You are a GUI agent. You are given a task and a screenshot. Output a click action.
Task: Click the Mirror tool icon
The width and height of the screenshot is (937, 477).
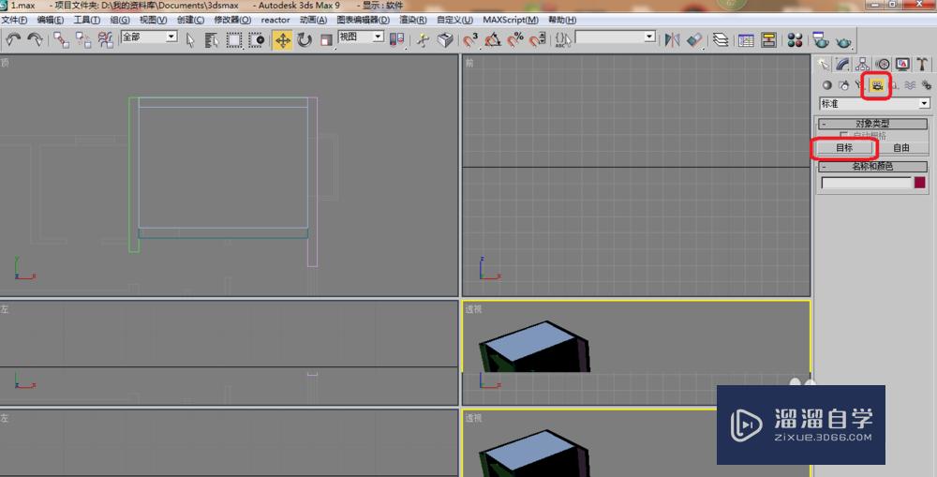[672, 39]
